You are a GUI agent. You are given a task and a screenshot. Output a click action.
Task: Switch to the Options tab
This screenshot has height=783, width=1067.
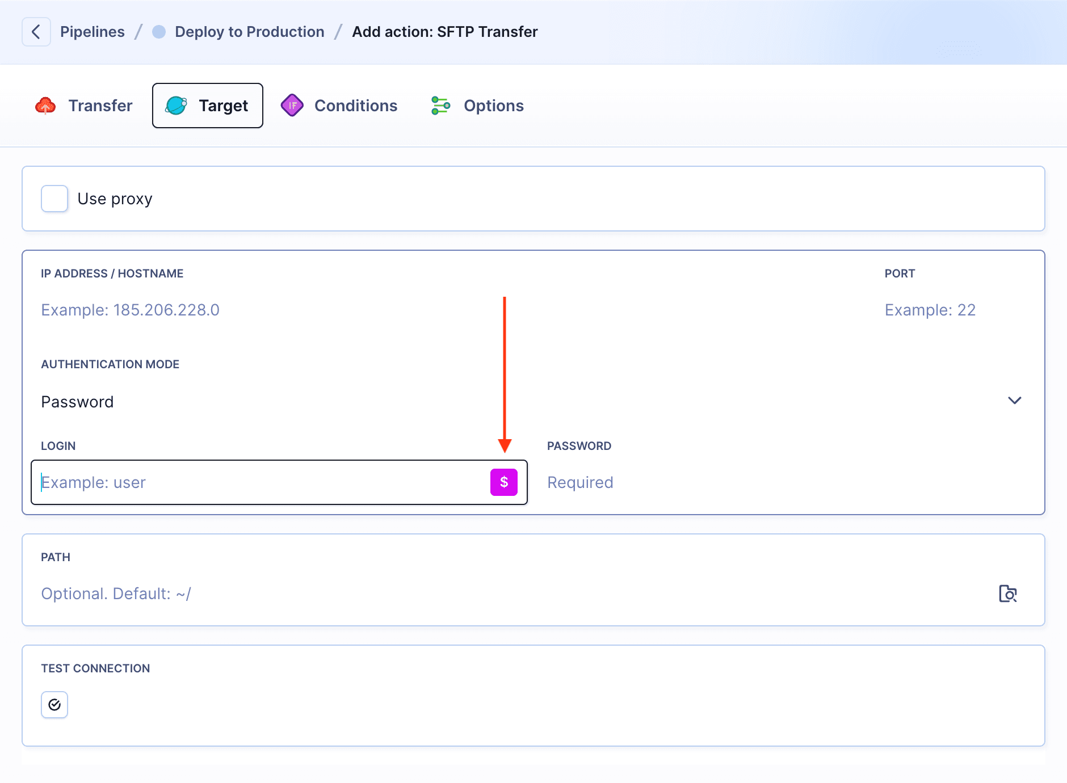click(x=493, y=105)
